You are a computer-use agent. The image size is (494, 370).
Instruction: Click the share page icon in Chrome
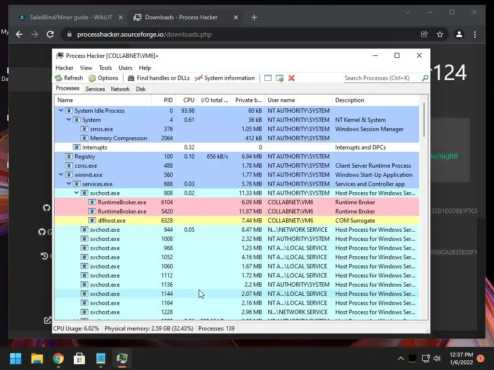point(425,34)
